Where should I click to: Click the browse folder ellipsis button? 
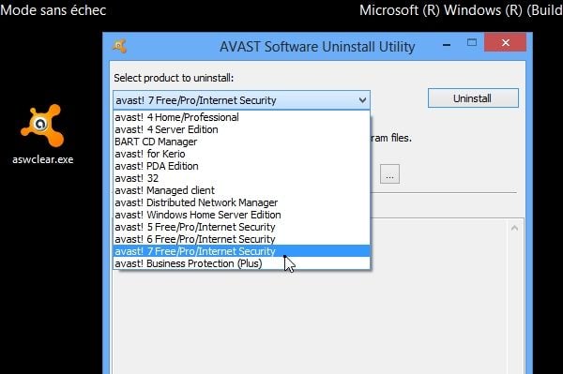389,174
